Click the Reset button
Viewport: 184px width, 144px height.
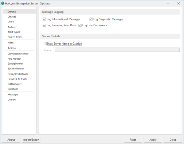133,140
